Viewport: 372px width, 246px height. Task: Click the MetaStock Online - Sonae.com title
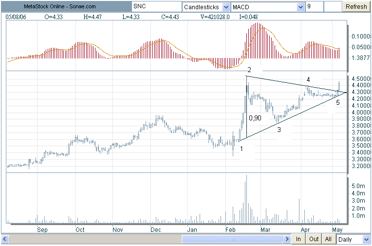pos(59,7)
